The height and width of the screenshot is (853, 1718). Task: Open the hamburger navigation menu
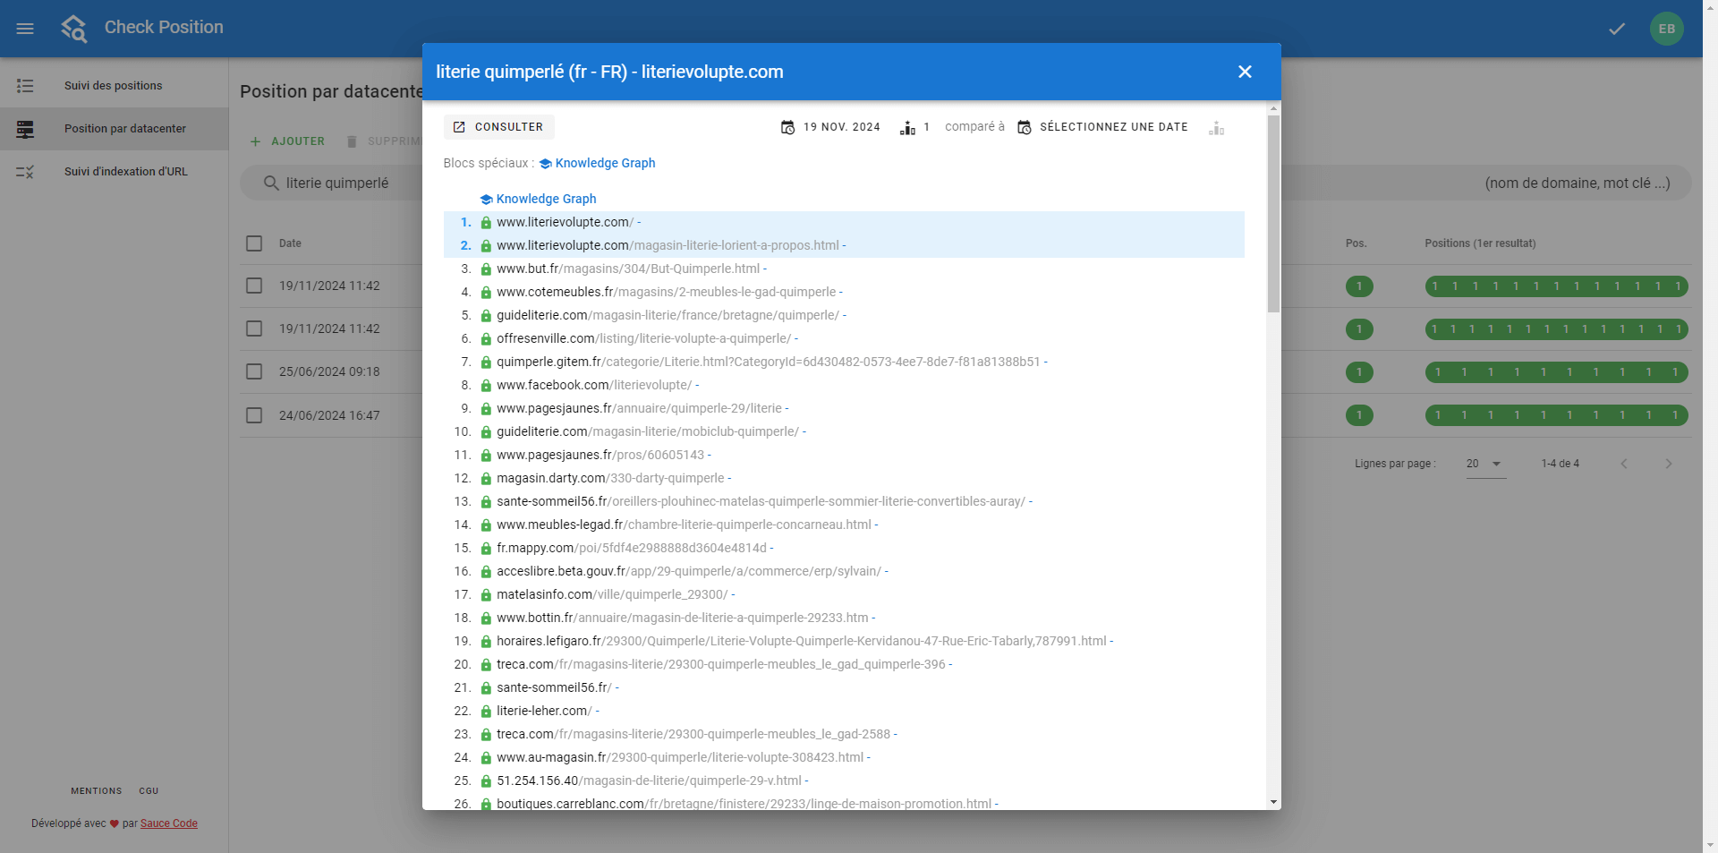pyautogui.click(x=25, y=29)
